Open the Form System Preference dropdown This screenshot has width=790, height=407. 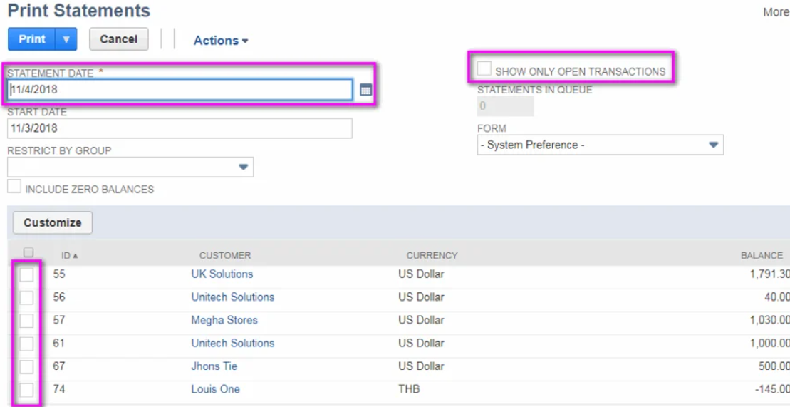tap(713, 145)
